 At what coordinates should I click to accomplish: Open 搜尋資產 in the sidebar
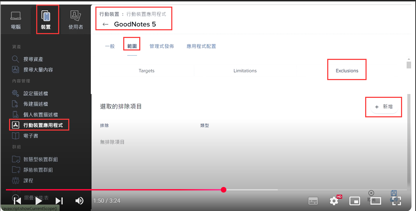click(x=33, y=59)
